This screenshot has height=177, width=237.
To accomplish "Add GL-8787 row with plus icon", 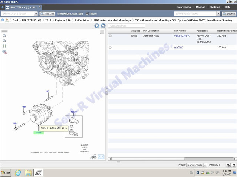I will point(110,47).
